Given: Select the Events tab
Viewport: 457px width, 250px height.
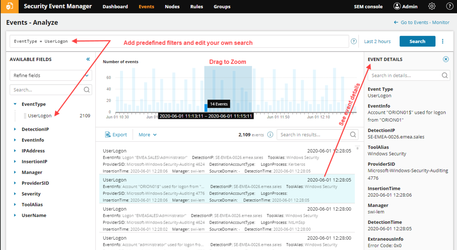Looking at the screenshot, I should (x=146, y=6).
